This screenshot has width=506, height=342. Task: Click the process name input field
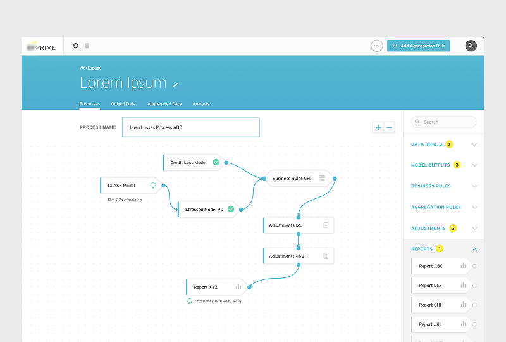click(191, 127)
